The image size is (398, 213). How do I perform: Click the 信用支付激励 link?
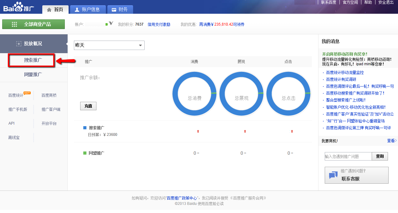pos(159,24)
